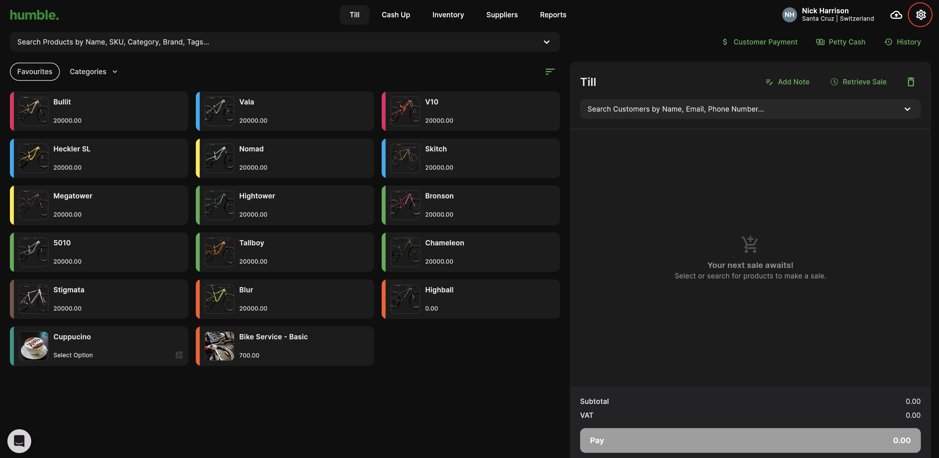Screen dimensions: 939x458
Task: Select the Favourites filter pill
Action: click(35, 71)
